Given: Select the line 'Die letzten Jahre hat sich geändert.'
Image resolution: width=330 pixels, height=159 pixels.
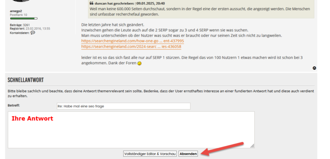Looking at the screenshot, I should pos(113,25).
